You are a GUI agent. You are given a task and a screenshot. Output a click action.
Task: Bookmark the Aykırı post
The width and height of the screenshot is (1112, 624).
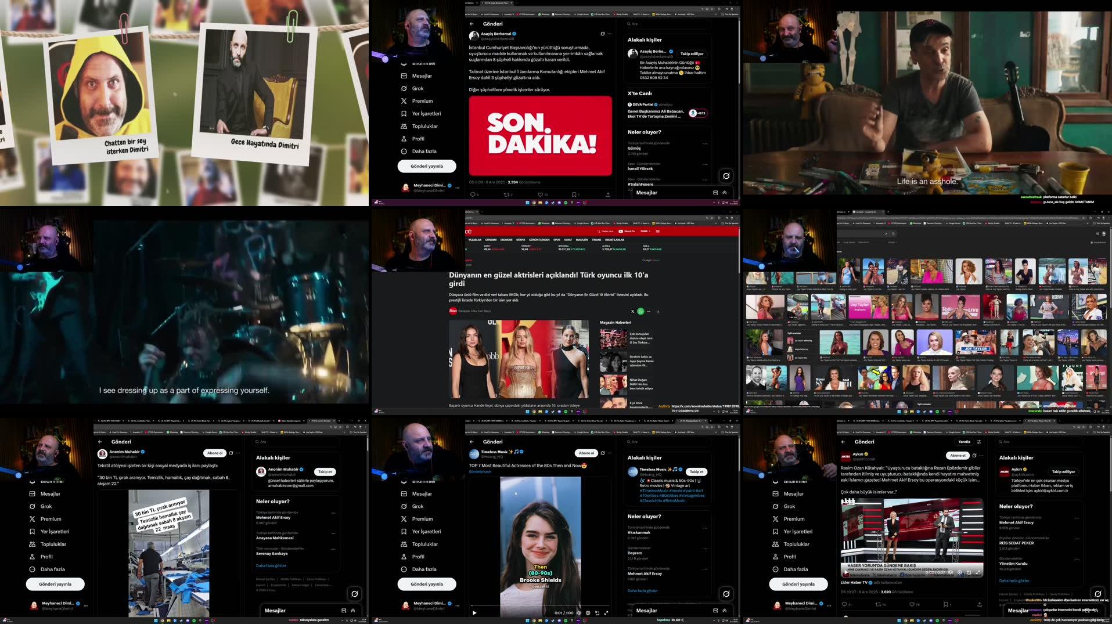pos(945,604)
